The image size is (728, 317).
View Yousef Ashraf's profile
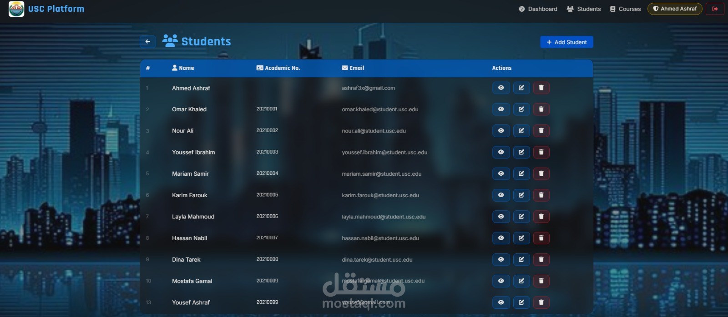(501, 302)
